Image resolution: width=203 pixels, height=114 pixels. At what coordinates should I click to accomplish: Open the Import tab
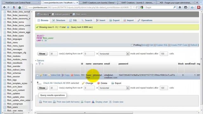point(128,20)
